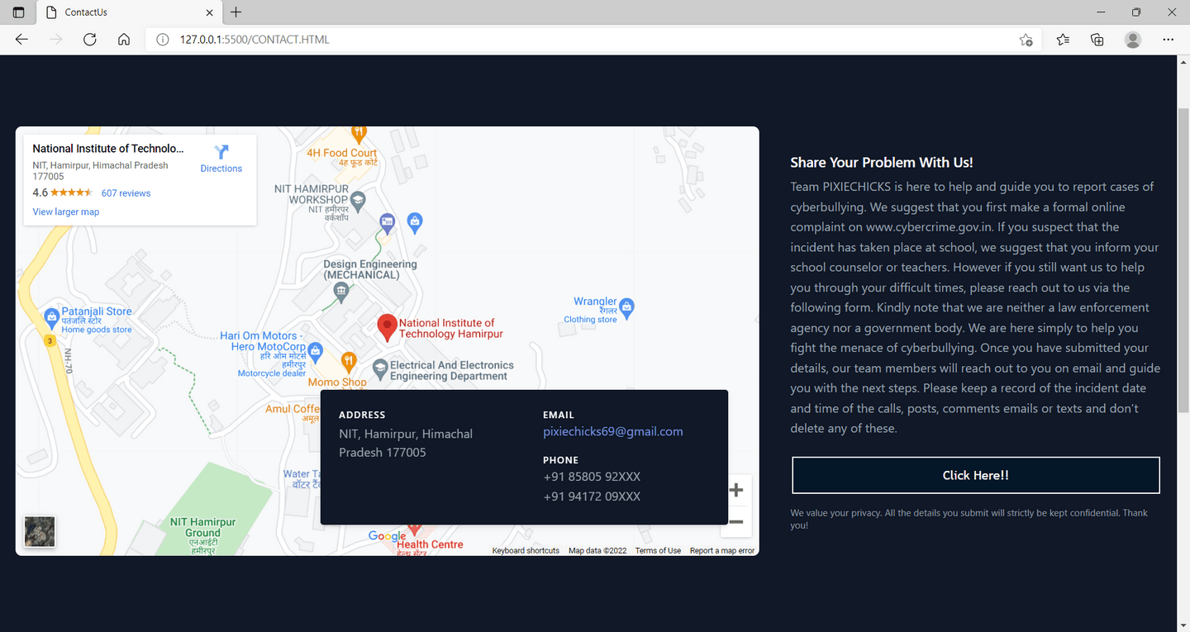View site information icon in address bar
This screenshot has height=632, width=1190.
(x=163, y=40)
